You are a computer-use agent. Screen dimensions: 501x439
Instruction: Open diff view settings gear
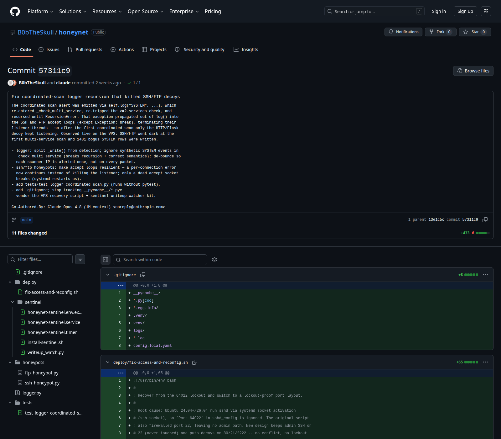point(214,260)
